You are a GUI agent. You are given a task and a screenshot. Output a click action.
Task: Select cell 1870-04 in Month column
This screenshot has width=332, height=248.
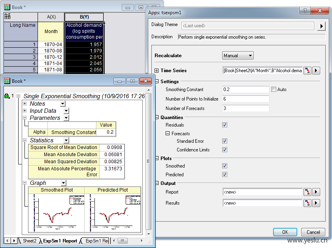[x=51, y=45]
